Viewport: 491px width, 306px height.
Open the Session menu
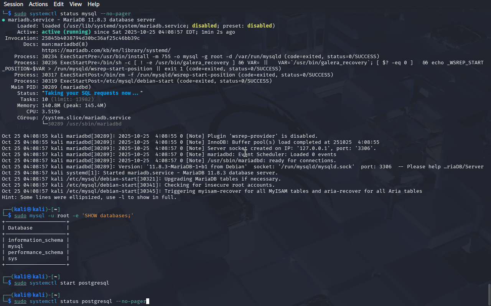tap(13, 4)
